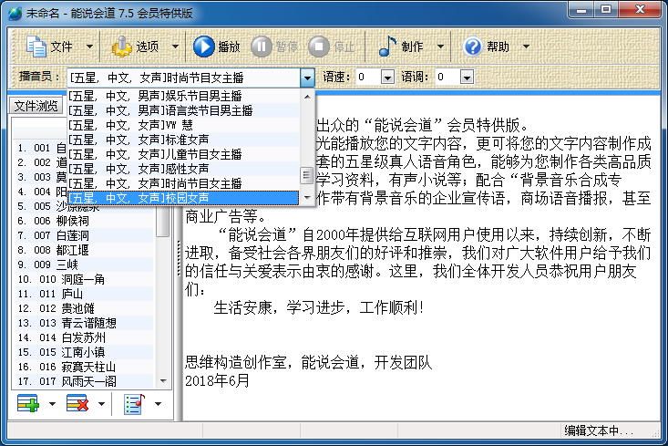Select 校园女声 highlighted voice option
The width and height of the screenshot is (668, 446).
[x=183, y=198]
